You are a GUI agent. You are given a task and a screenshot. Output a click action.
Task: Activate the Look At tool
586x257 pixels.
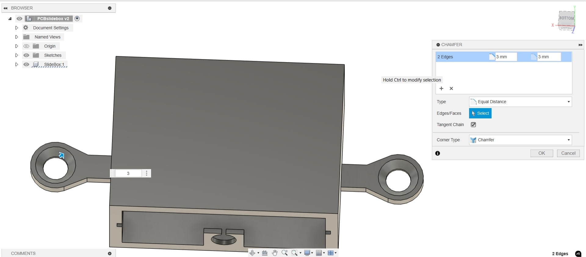tap(265, 253)
